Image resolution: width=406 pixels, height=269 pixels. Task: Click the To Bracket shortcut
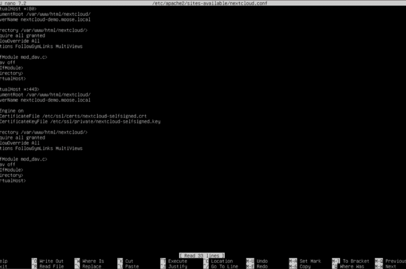click(x=356, y=261)
